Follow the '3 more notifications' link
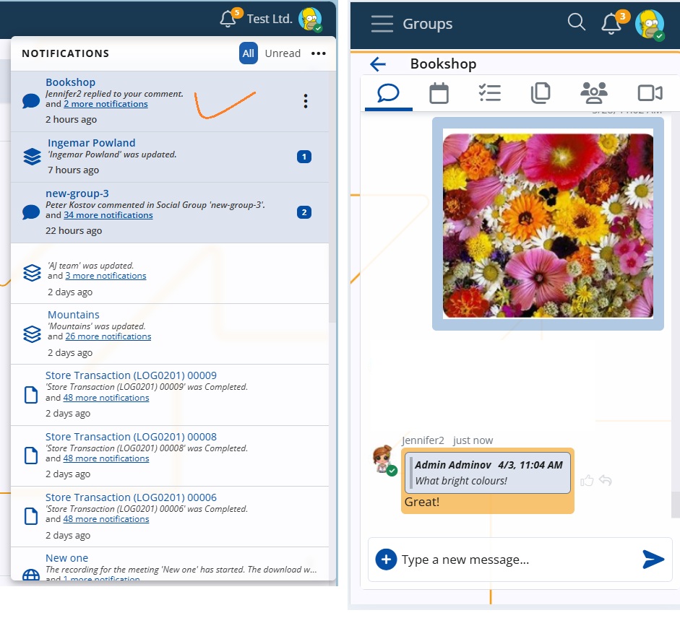680x618 pixels. click(x=106, y=276)
